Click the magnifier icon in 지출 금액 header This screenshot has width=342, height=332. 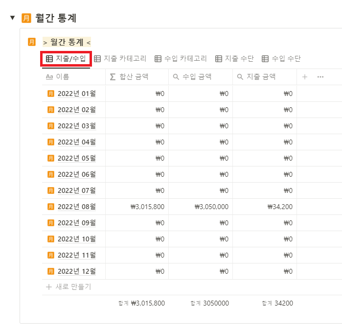(x=240, y=77)
